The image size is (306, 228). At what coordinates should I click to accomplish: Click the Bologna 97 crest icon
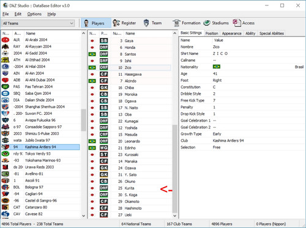click(6, 187)
